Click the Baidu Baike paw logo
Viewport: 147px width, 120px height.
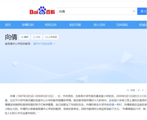[42, 10]
